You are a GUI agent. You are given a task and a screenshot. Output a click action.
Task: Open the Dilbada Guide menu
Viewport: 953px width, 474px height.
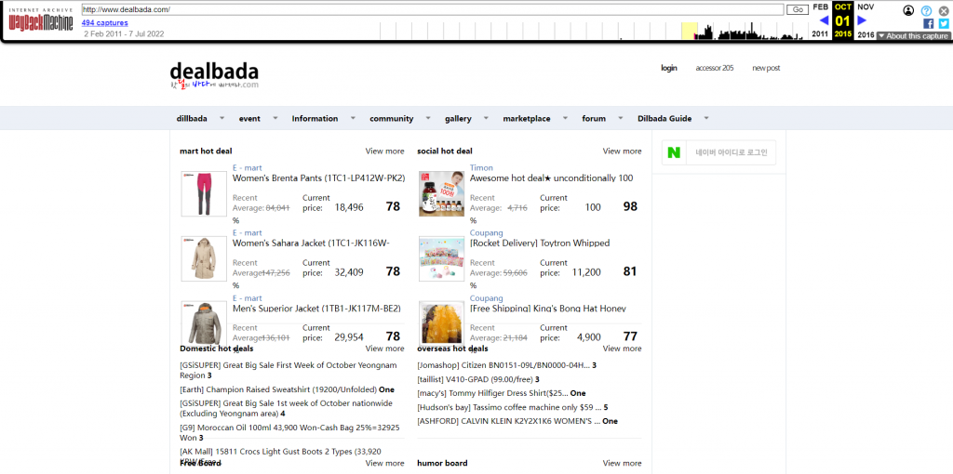coord(664,118)
